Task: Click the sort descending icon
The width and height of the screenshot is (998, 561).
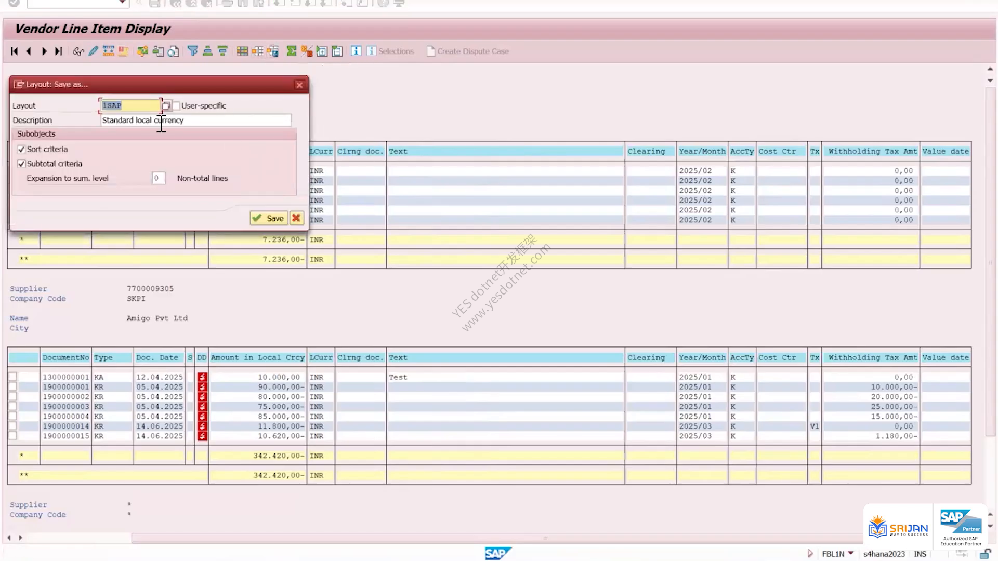Action: point(222,51)
